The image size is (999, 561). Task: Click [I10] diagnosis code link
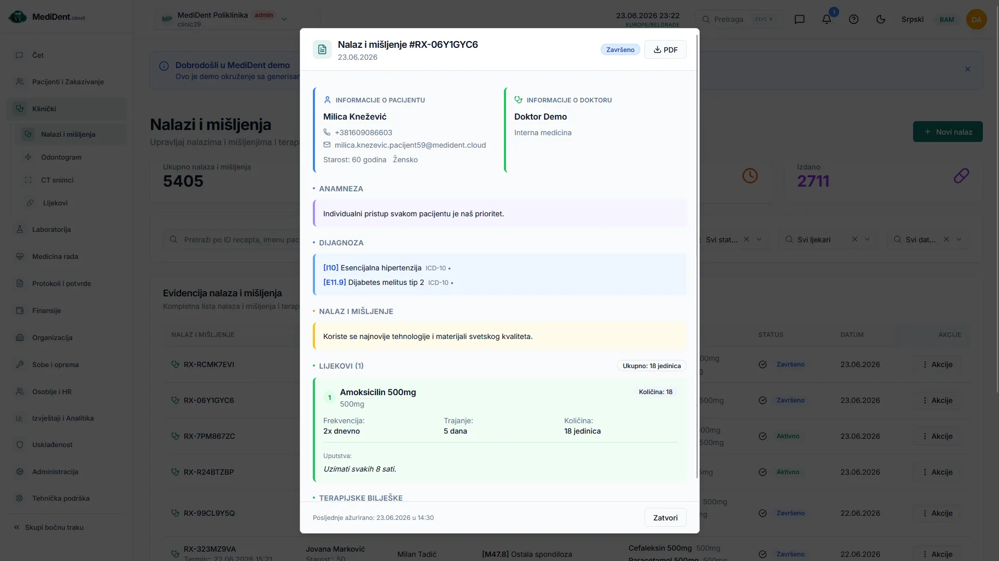coord(331,268)
